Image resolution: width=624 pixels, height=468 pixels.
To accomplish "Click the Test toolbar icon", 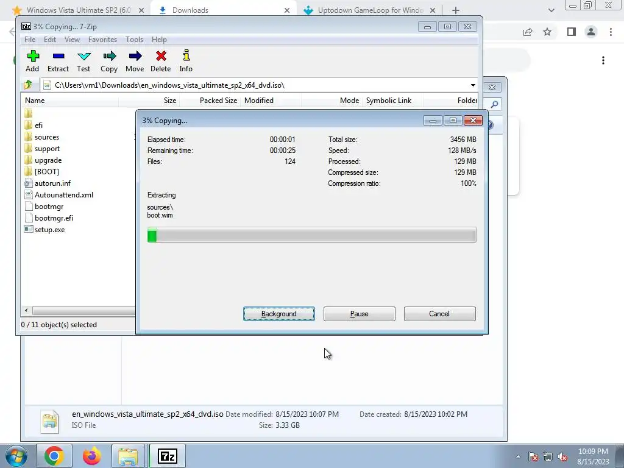I will coord(83,56).
